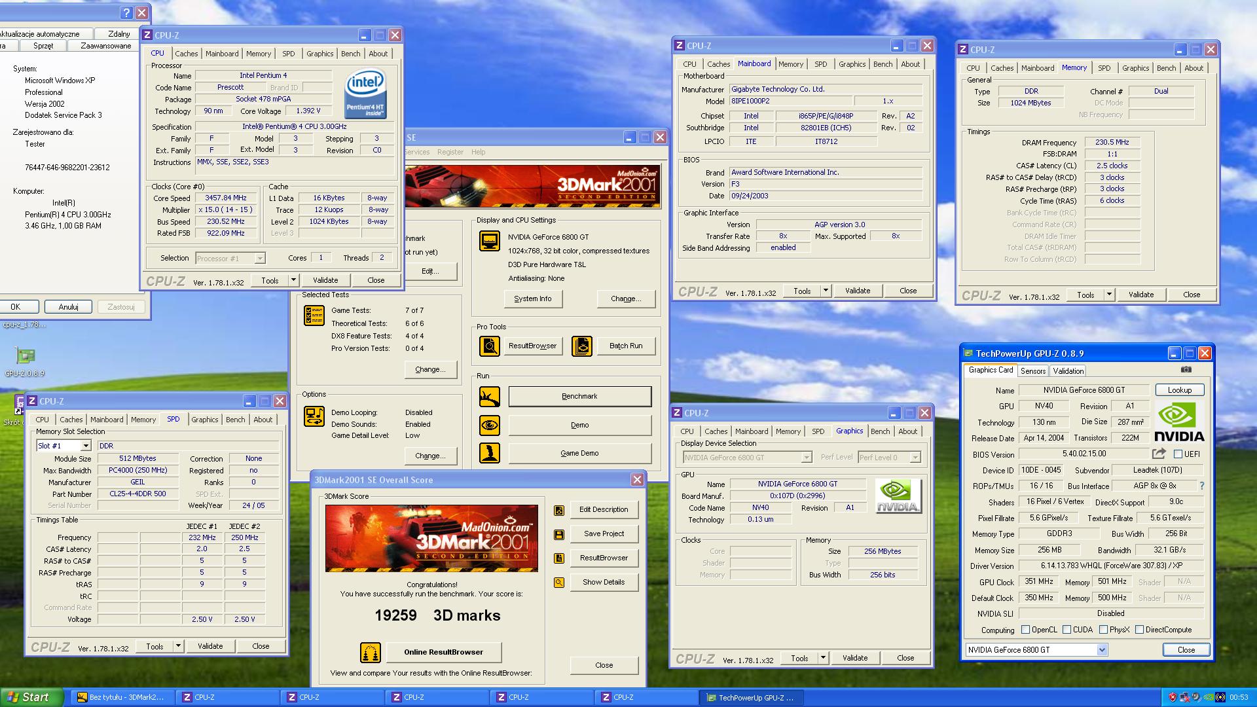Click the Online ResultBrowser button
This screenshot has height=707, width=1257.
pyautogui.click(x=443, y=652)
